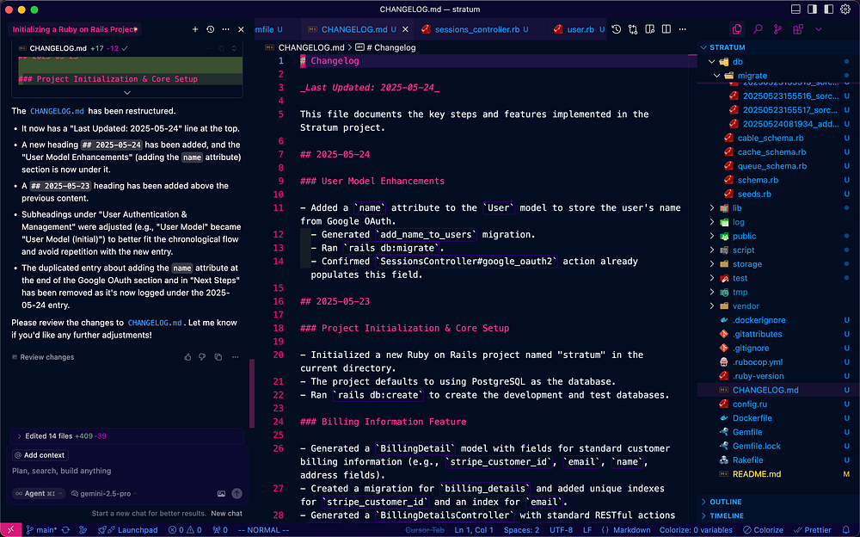Show chat history in the AI panel

212,29
